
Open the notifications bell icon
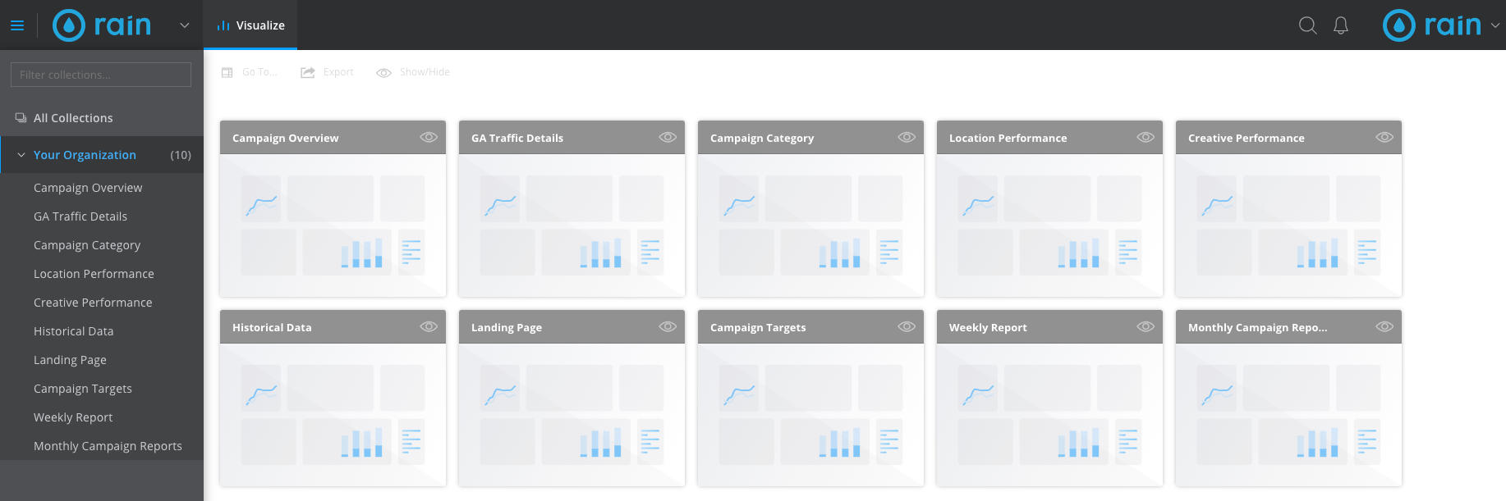pyautogui.click(x=1341, y=25)
